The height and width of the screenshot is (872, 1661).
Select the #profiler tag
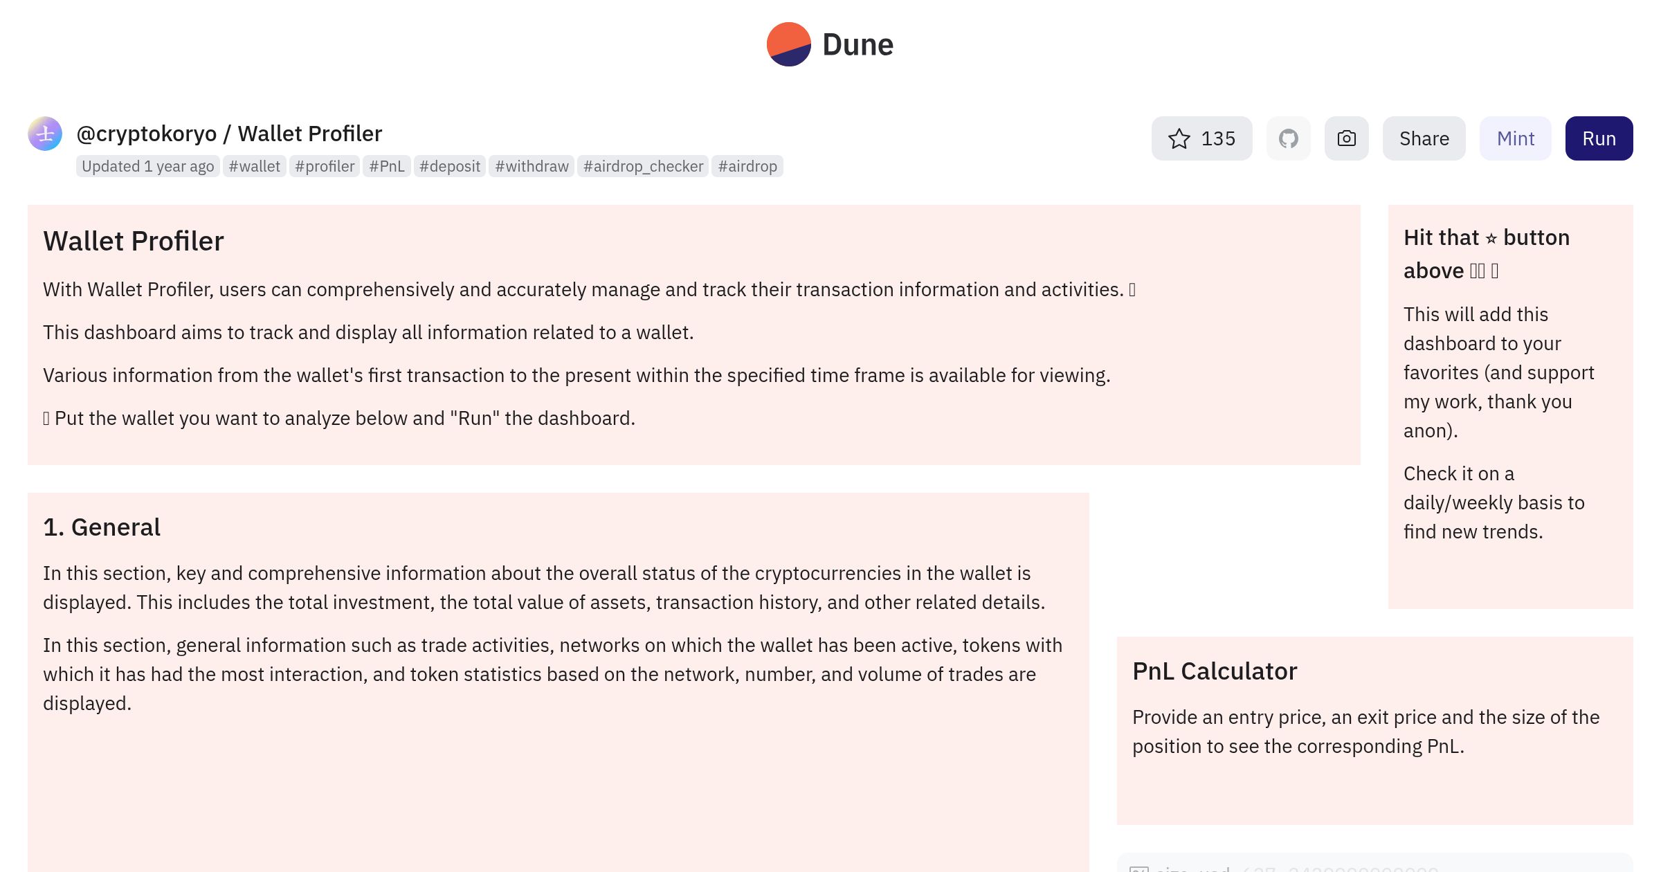tap(325, 166)
